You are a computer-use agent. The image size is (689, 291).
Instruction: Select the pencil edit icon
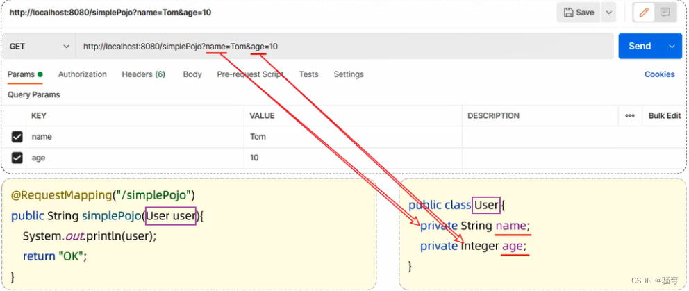[644, 13]
